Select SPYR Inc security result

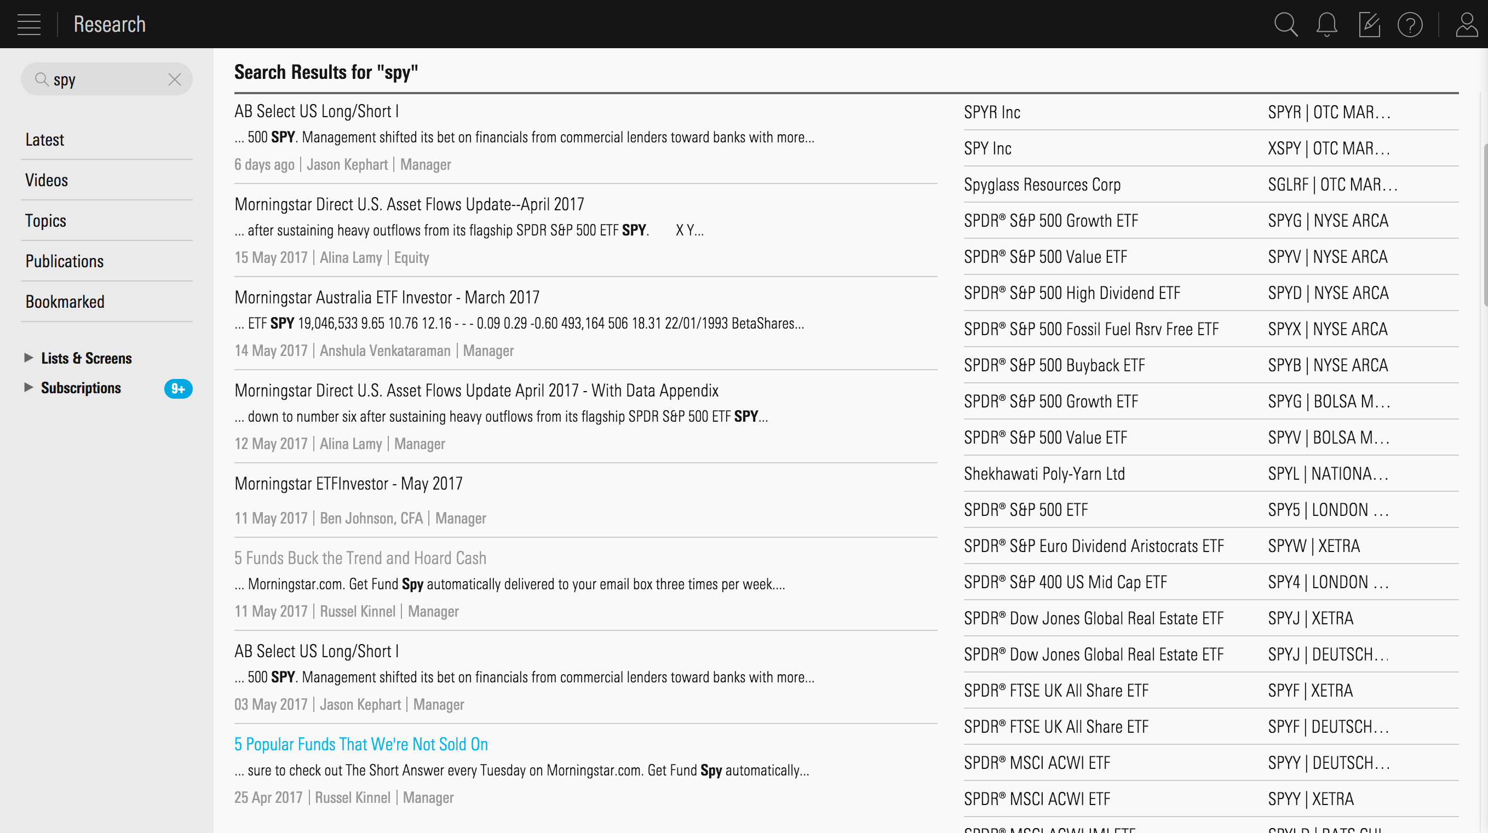click(x=1211, y=112)
